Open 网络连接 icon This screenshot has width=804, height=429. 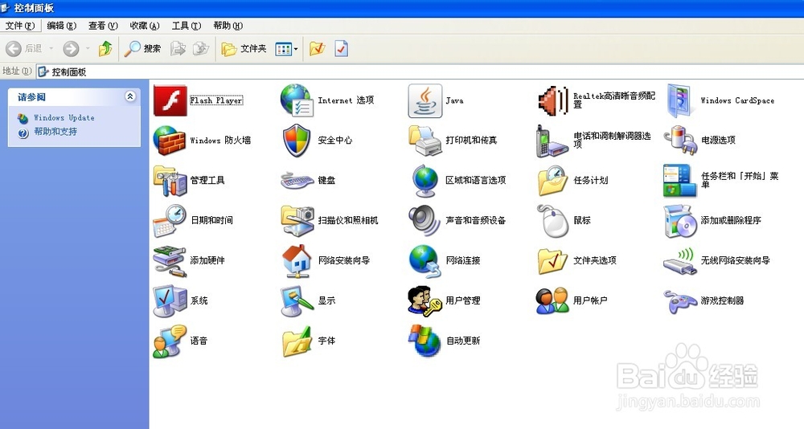[x=425, y=261]
